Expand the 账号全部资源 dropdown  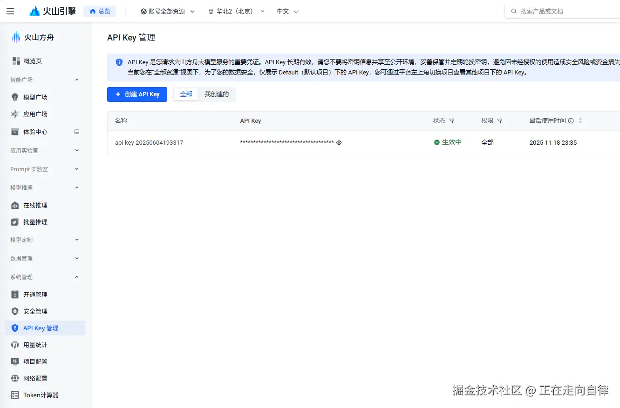coord(168,11)
